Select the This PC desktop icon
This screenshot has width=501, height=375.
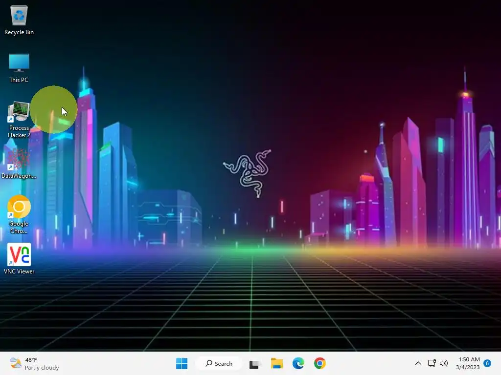point(19,68)
